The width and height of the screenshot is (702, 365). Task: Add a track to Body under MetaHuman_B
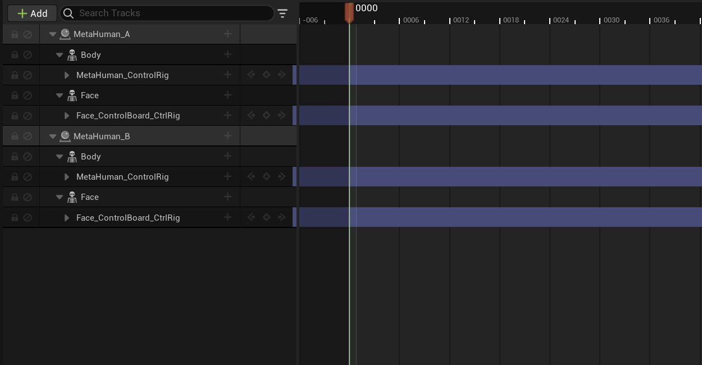(x=227, y=156)
